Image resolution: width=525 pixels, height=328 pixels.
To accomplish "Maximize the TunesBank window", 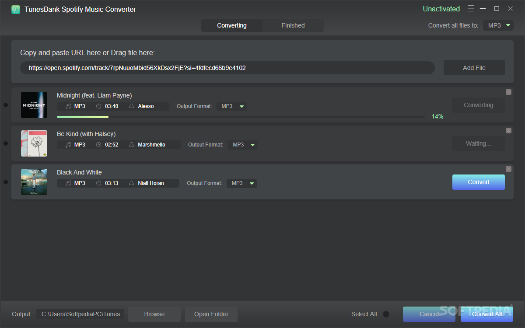I will coord(497,8).
